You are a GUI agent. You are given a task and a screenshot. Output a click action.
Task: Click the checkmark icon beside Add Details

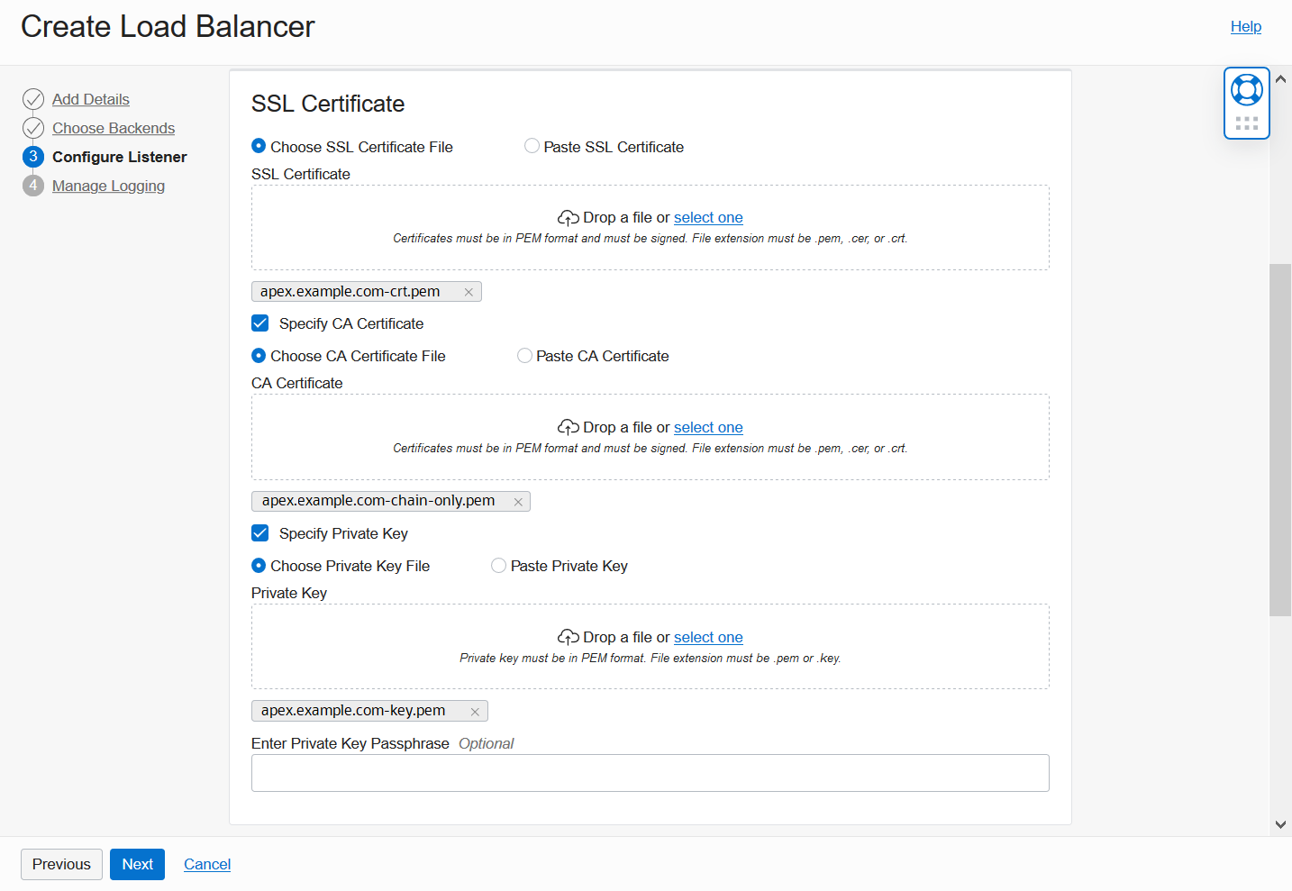click(x=33, y=99)
